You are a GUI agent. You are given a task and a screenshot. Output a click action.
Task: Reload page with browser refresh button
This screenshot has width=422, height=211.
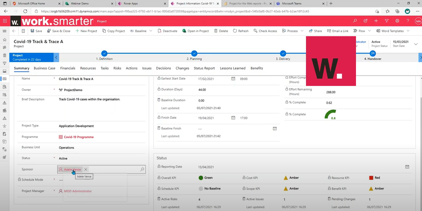25,11
